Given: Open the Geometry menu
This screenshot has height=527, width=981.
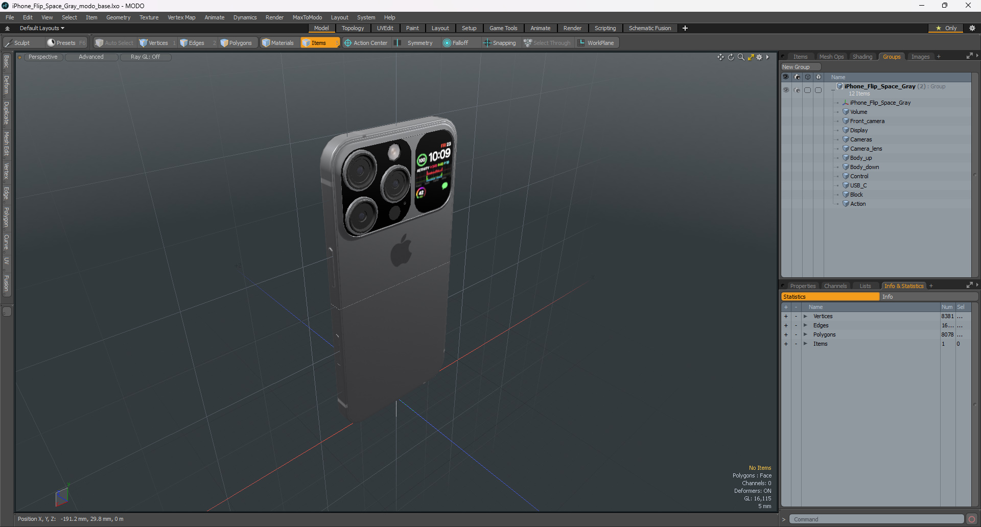Looking at the screenshot, I should [x=118, y=17].
